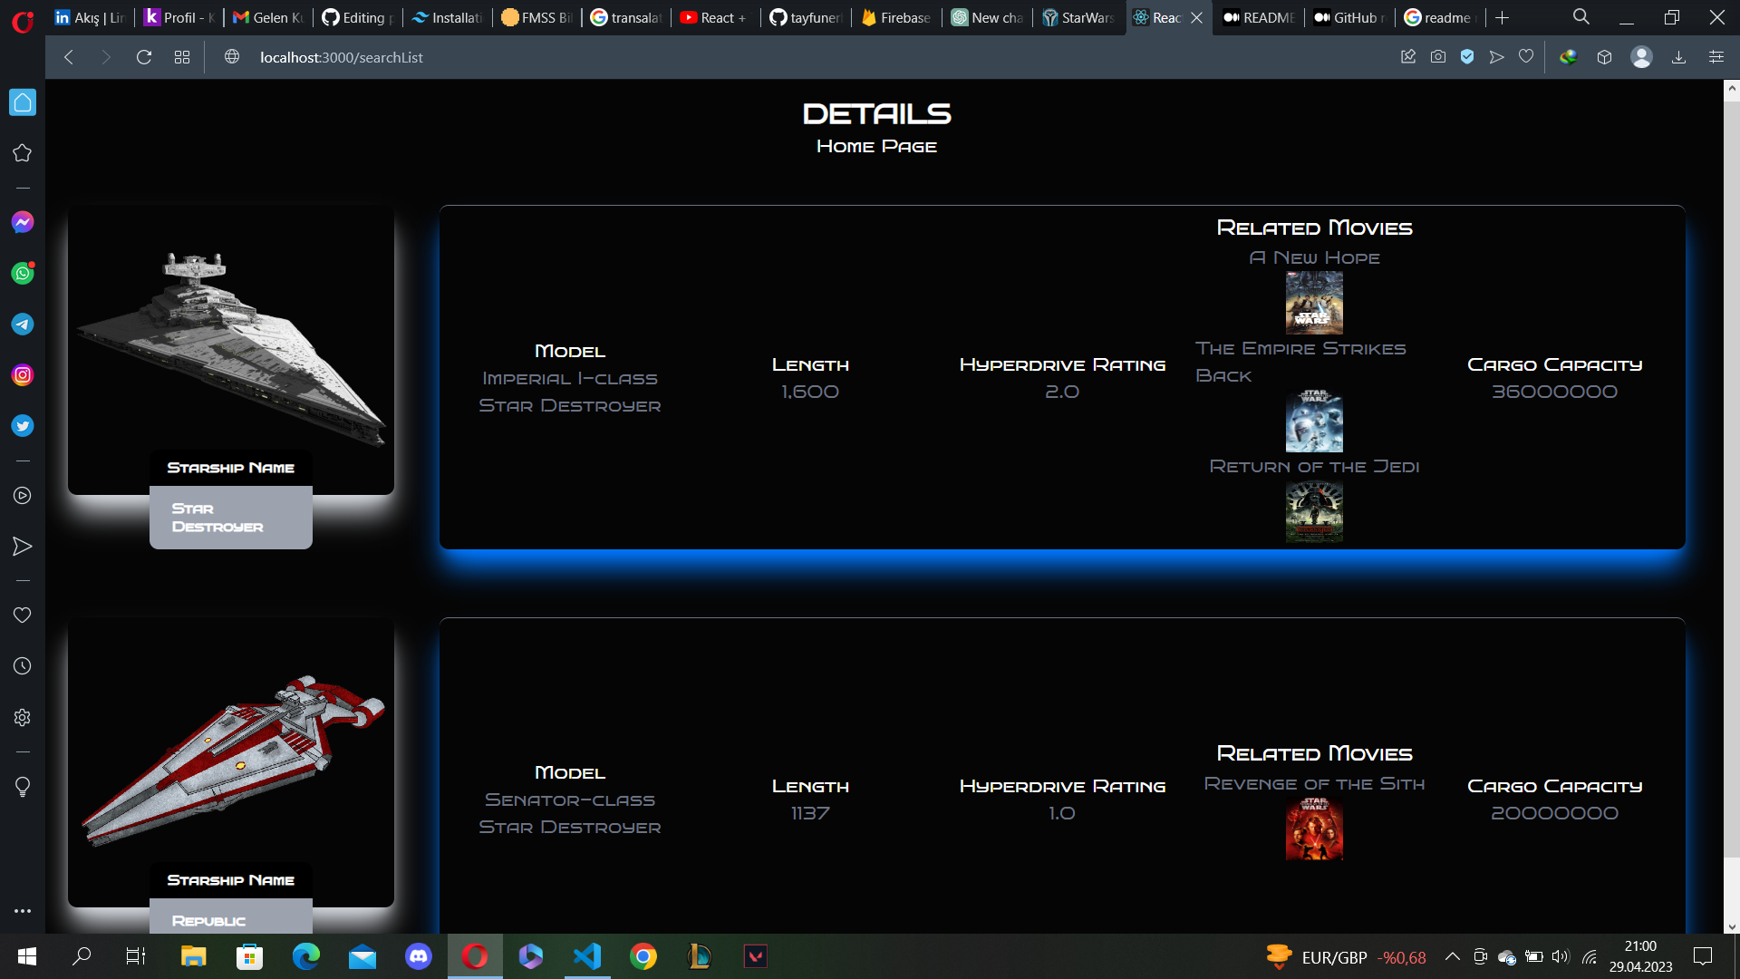
Task: Click the length value 1137
Action: point(810,813)
